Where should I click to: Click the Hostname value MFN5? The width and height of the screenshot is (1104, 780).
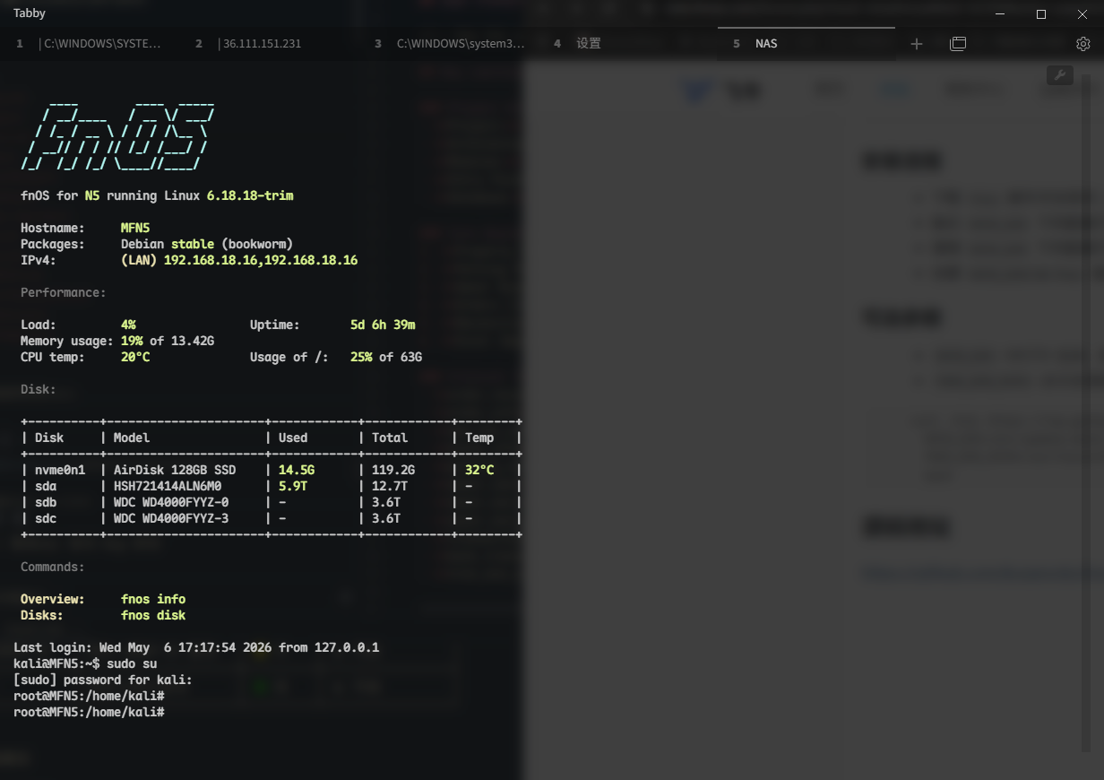(135, 228)
